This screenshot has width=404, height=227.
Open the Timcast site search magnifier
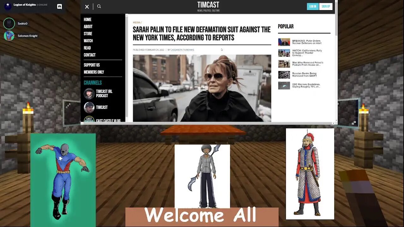point(99,6)
